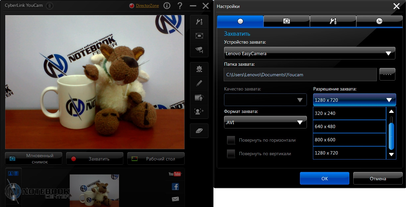
Task: Open the clock schedule settings tab
Action: [379, 21]
